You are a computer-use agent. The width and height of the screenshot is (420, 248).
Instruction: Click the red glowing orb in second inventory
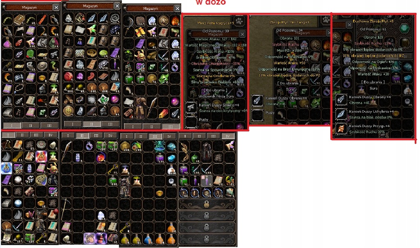(101, 157)
